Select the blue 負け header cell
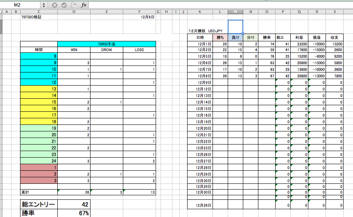 (x=235, y=38)
